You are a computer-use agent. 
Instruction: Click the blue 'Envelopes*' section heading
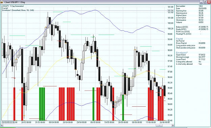pyautogui.click(x=182, y=53)
